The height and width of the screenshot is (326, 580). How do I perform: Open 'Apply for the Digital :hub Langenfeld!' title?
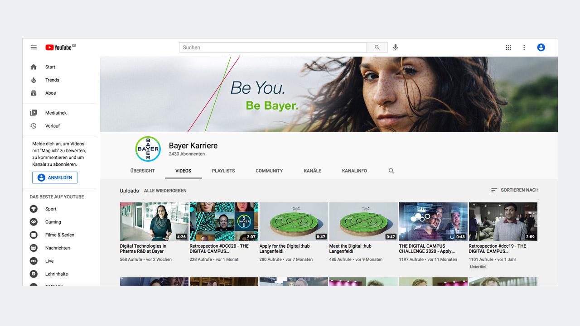point(285,249)
